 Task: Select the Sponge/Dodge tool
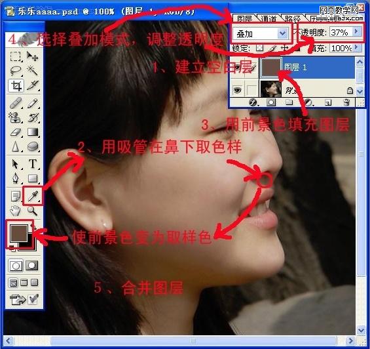tap(32, 146)
